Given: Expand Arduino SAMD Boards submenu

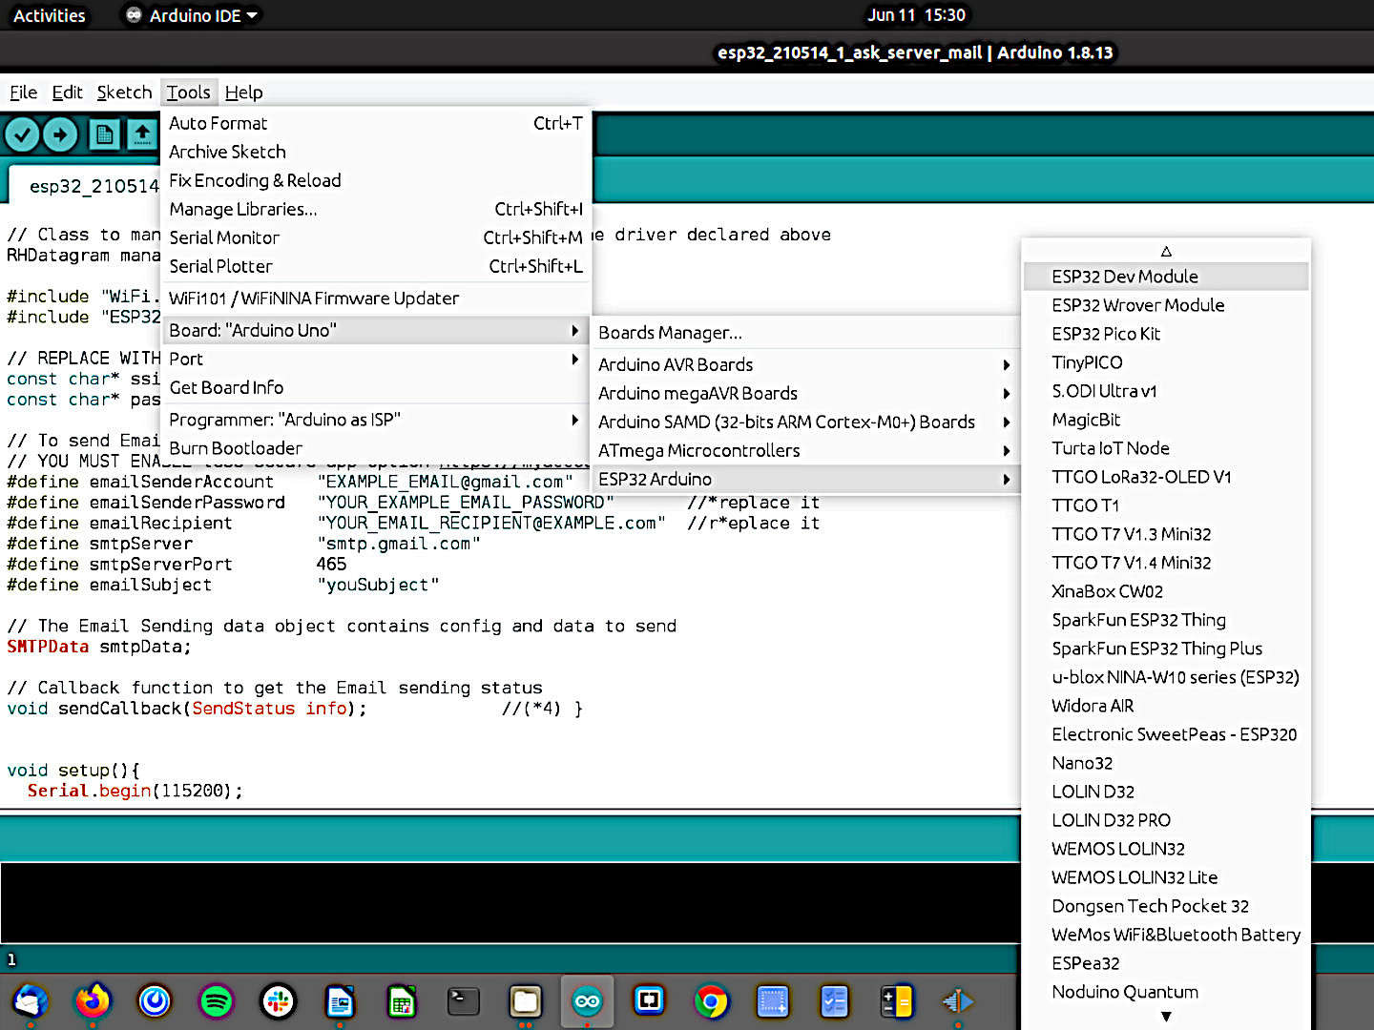Looking at the screenshot, I should click(806, 422).
